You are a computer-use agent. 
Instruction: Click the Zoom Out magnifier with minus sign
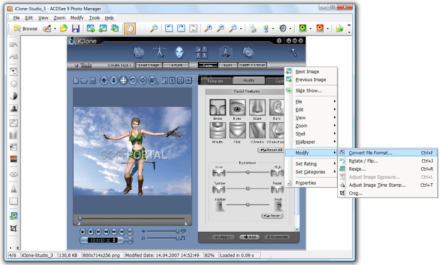point(220,29)
